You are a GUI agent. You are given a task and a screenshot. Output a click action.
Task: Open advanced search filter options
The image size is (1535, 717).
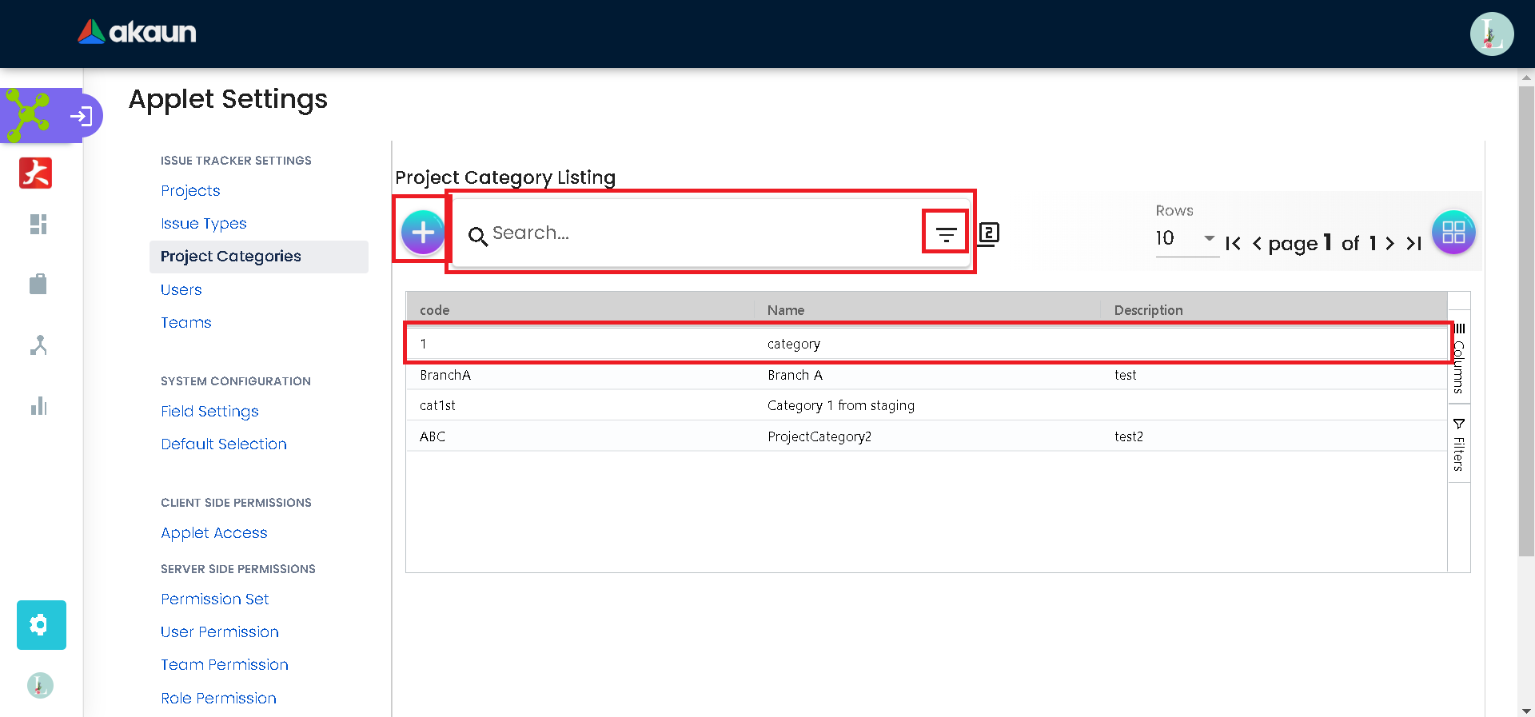(x=946, y=234)
